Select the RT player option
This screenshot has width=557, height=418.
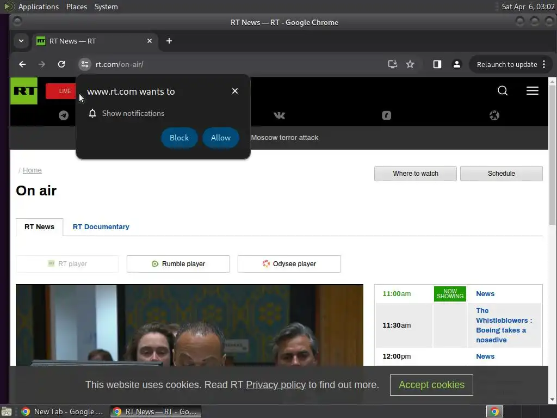click(67, 264)
